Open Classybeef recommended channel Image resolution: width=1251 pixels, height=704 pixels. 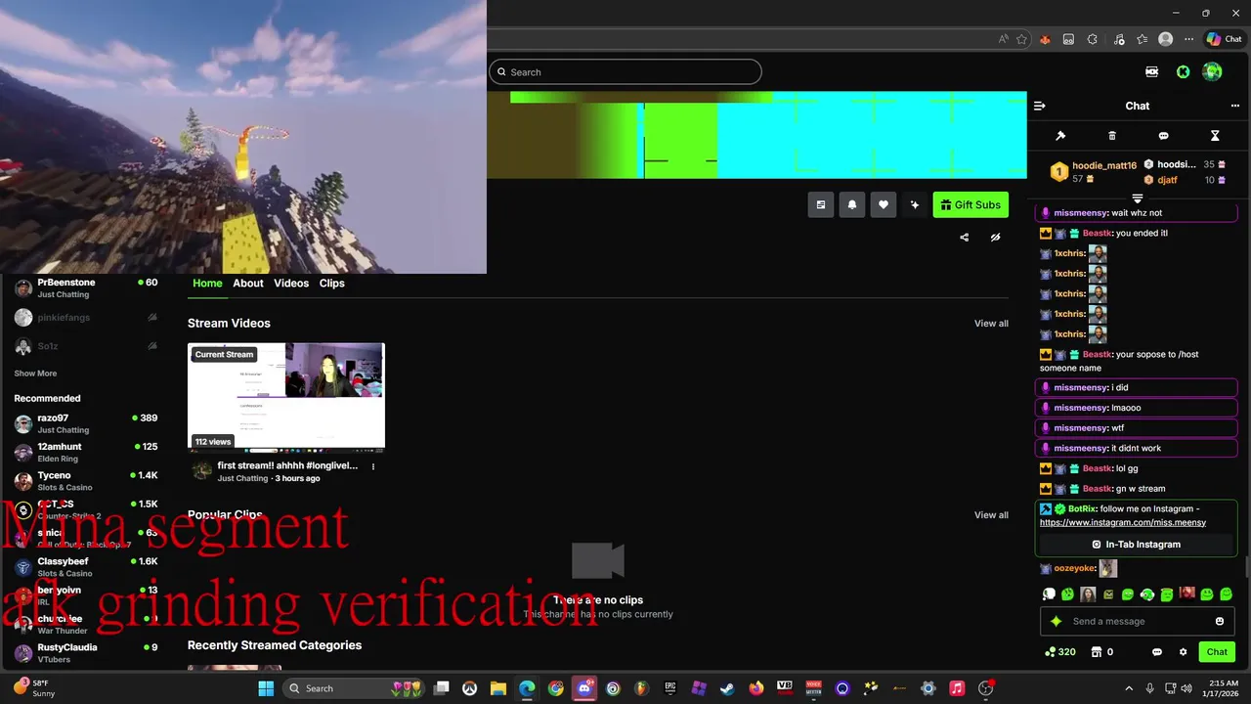click(86, 567)
